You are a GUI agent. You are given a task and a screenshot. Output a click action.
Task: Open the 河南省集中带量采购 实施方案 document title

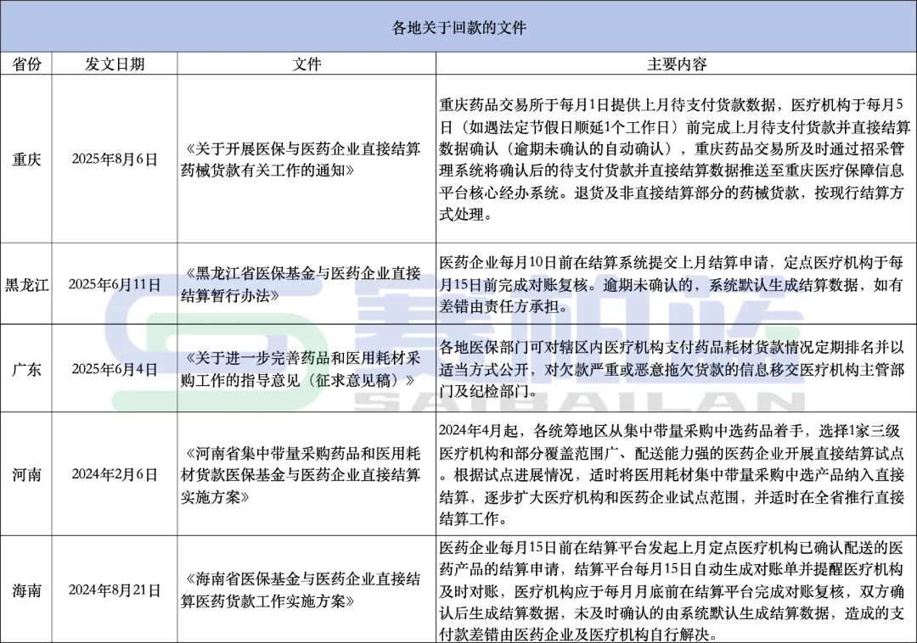pyautogui.click(x=305, y=474)
